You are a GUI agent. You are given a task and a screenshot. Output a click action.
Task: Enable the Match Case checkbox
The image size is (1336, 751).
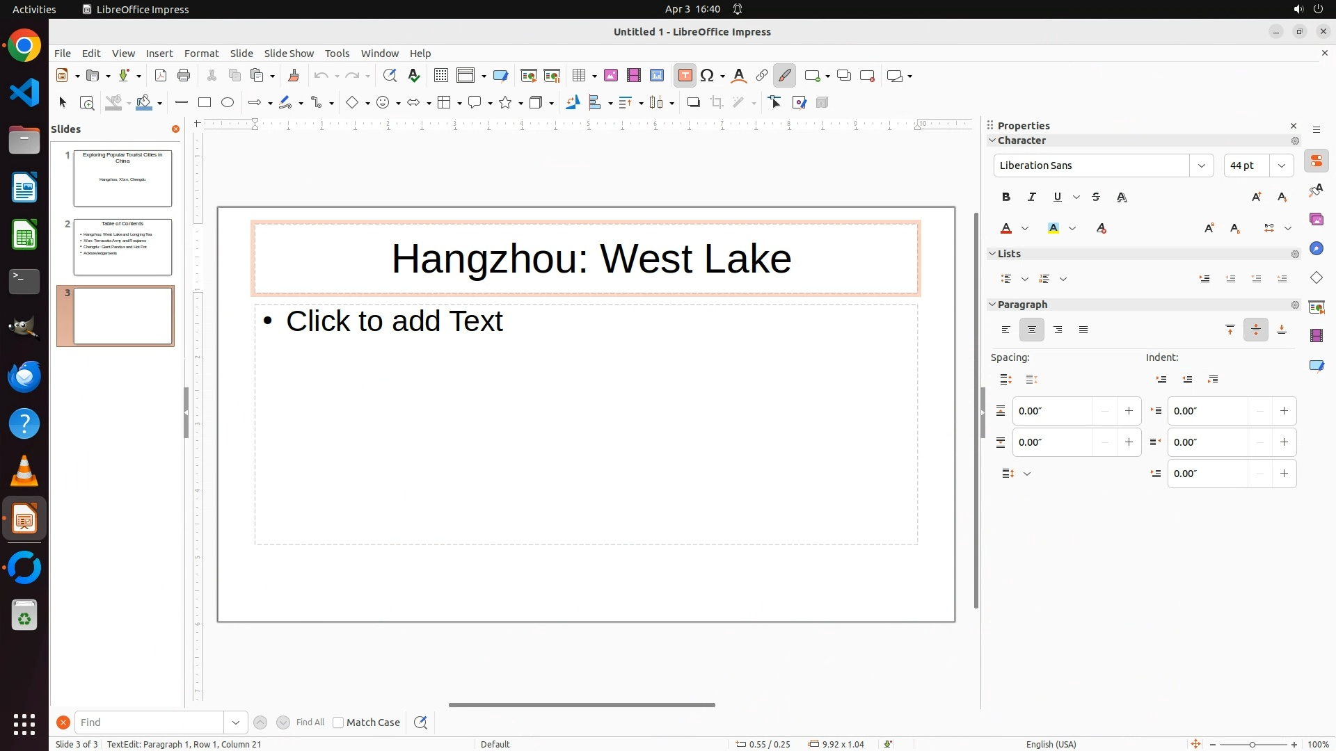click(338, 722)
